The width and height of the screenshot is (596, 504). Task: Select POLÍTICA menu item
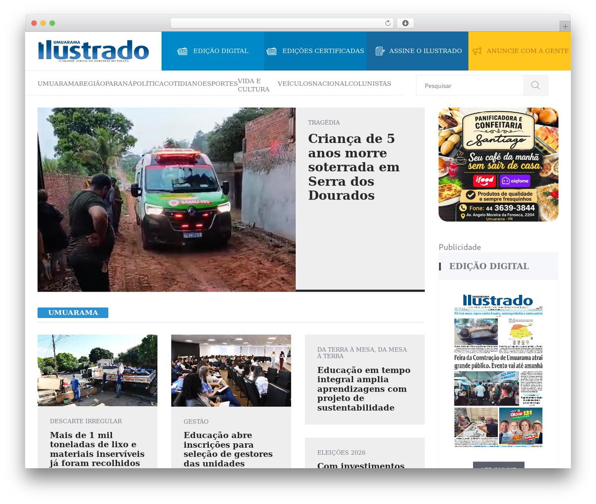tap(149, 84)
